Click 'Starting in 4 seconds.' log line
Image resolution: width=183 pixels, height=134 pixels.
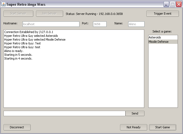pos(18,58)
